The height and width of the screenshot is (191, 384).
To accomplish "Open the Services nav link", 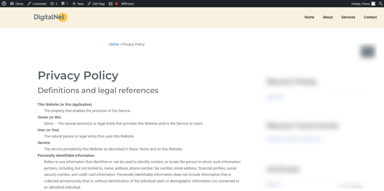I will click(x=348, y=17).
